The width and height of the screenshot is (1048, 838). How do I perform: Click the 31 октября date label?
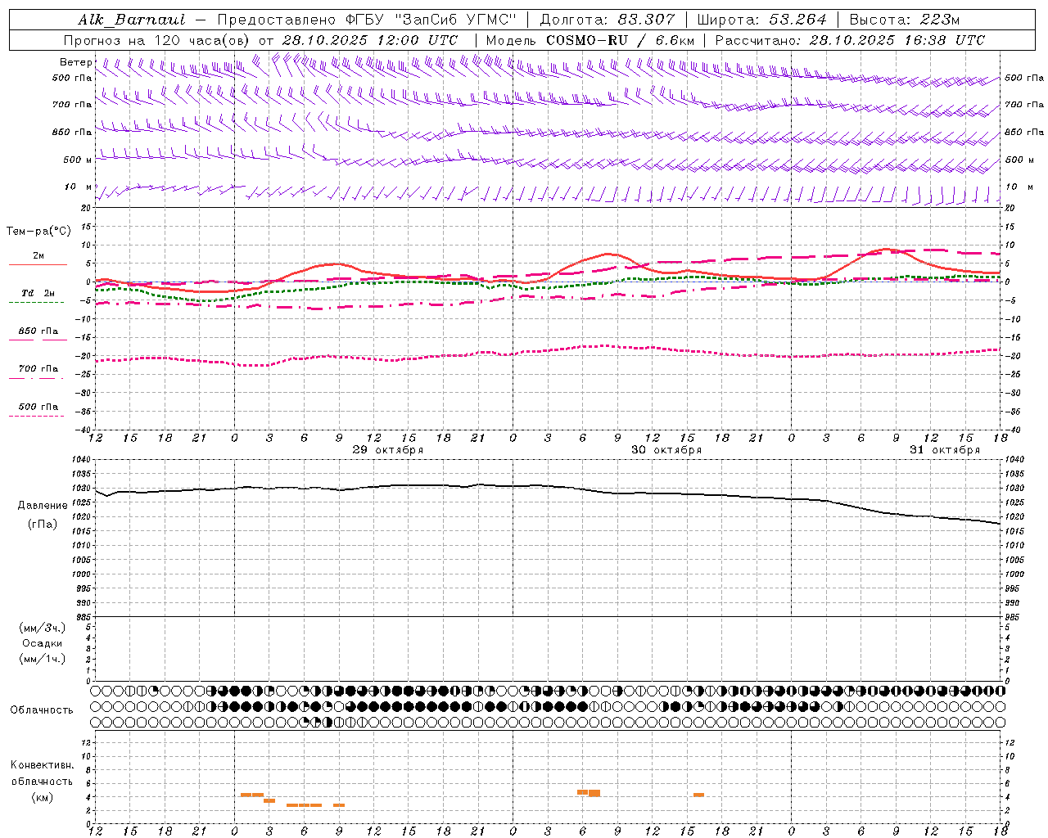[945, 449]
